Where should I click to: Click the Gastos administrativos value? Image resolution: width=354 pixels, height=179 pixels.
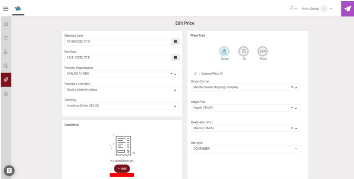pos(82,89)
